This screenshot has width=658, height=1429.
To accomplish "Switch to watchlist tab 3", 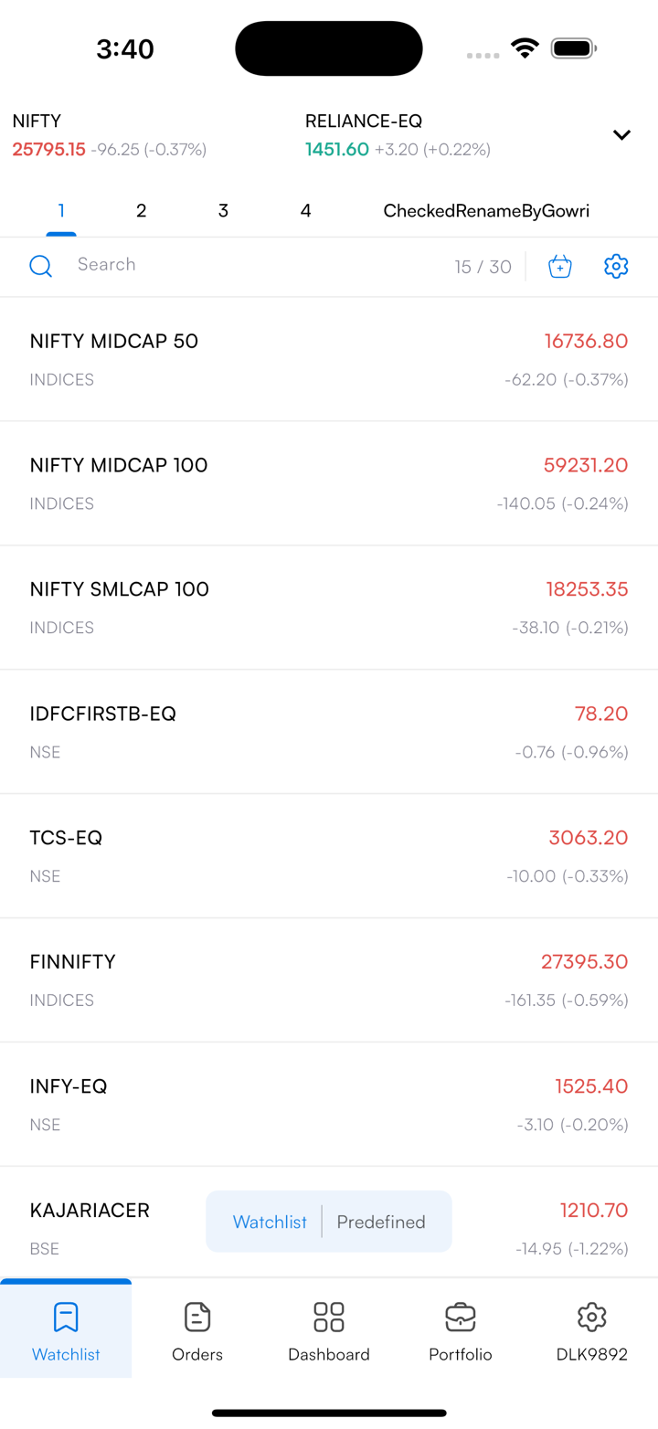I will click(x=223, y=211).
